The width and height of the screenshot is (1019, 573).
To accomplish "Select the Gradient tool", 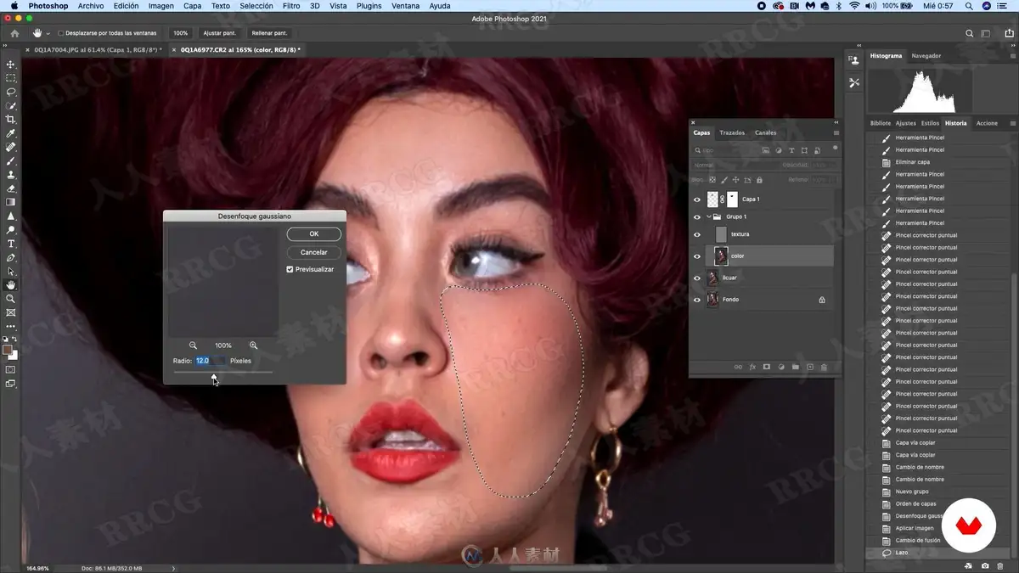I will tap(11, 202).
